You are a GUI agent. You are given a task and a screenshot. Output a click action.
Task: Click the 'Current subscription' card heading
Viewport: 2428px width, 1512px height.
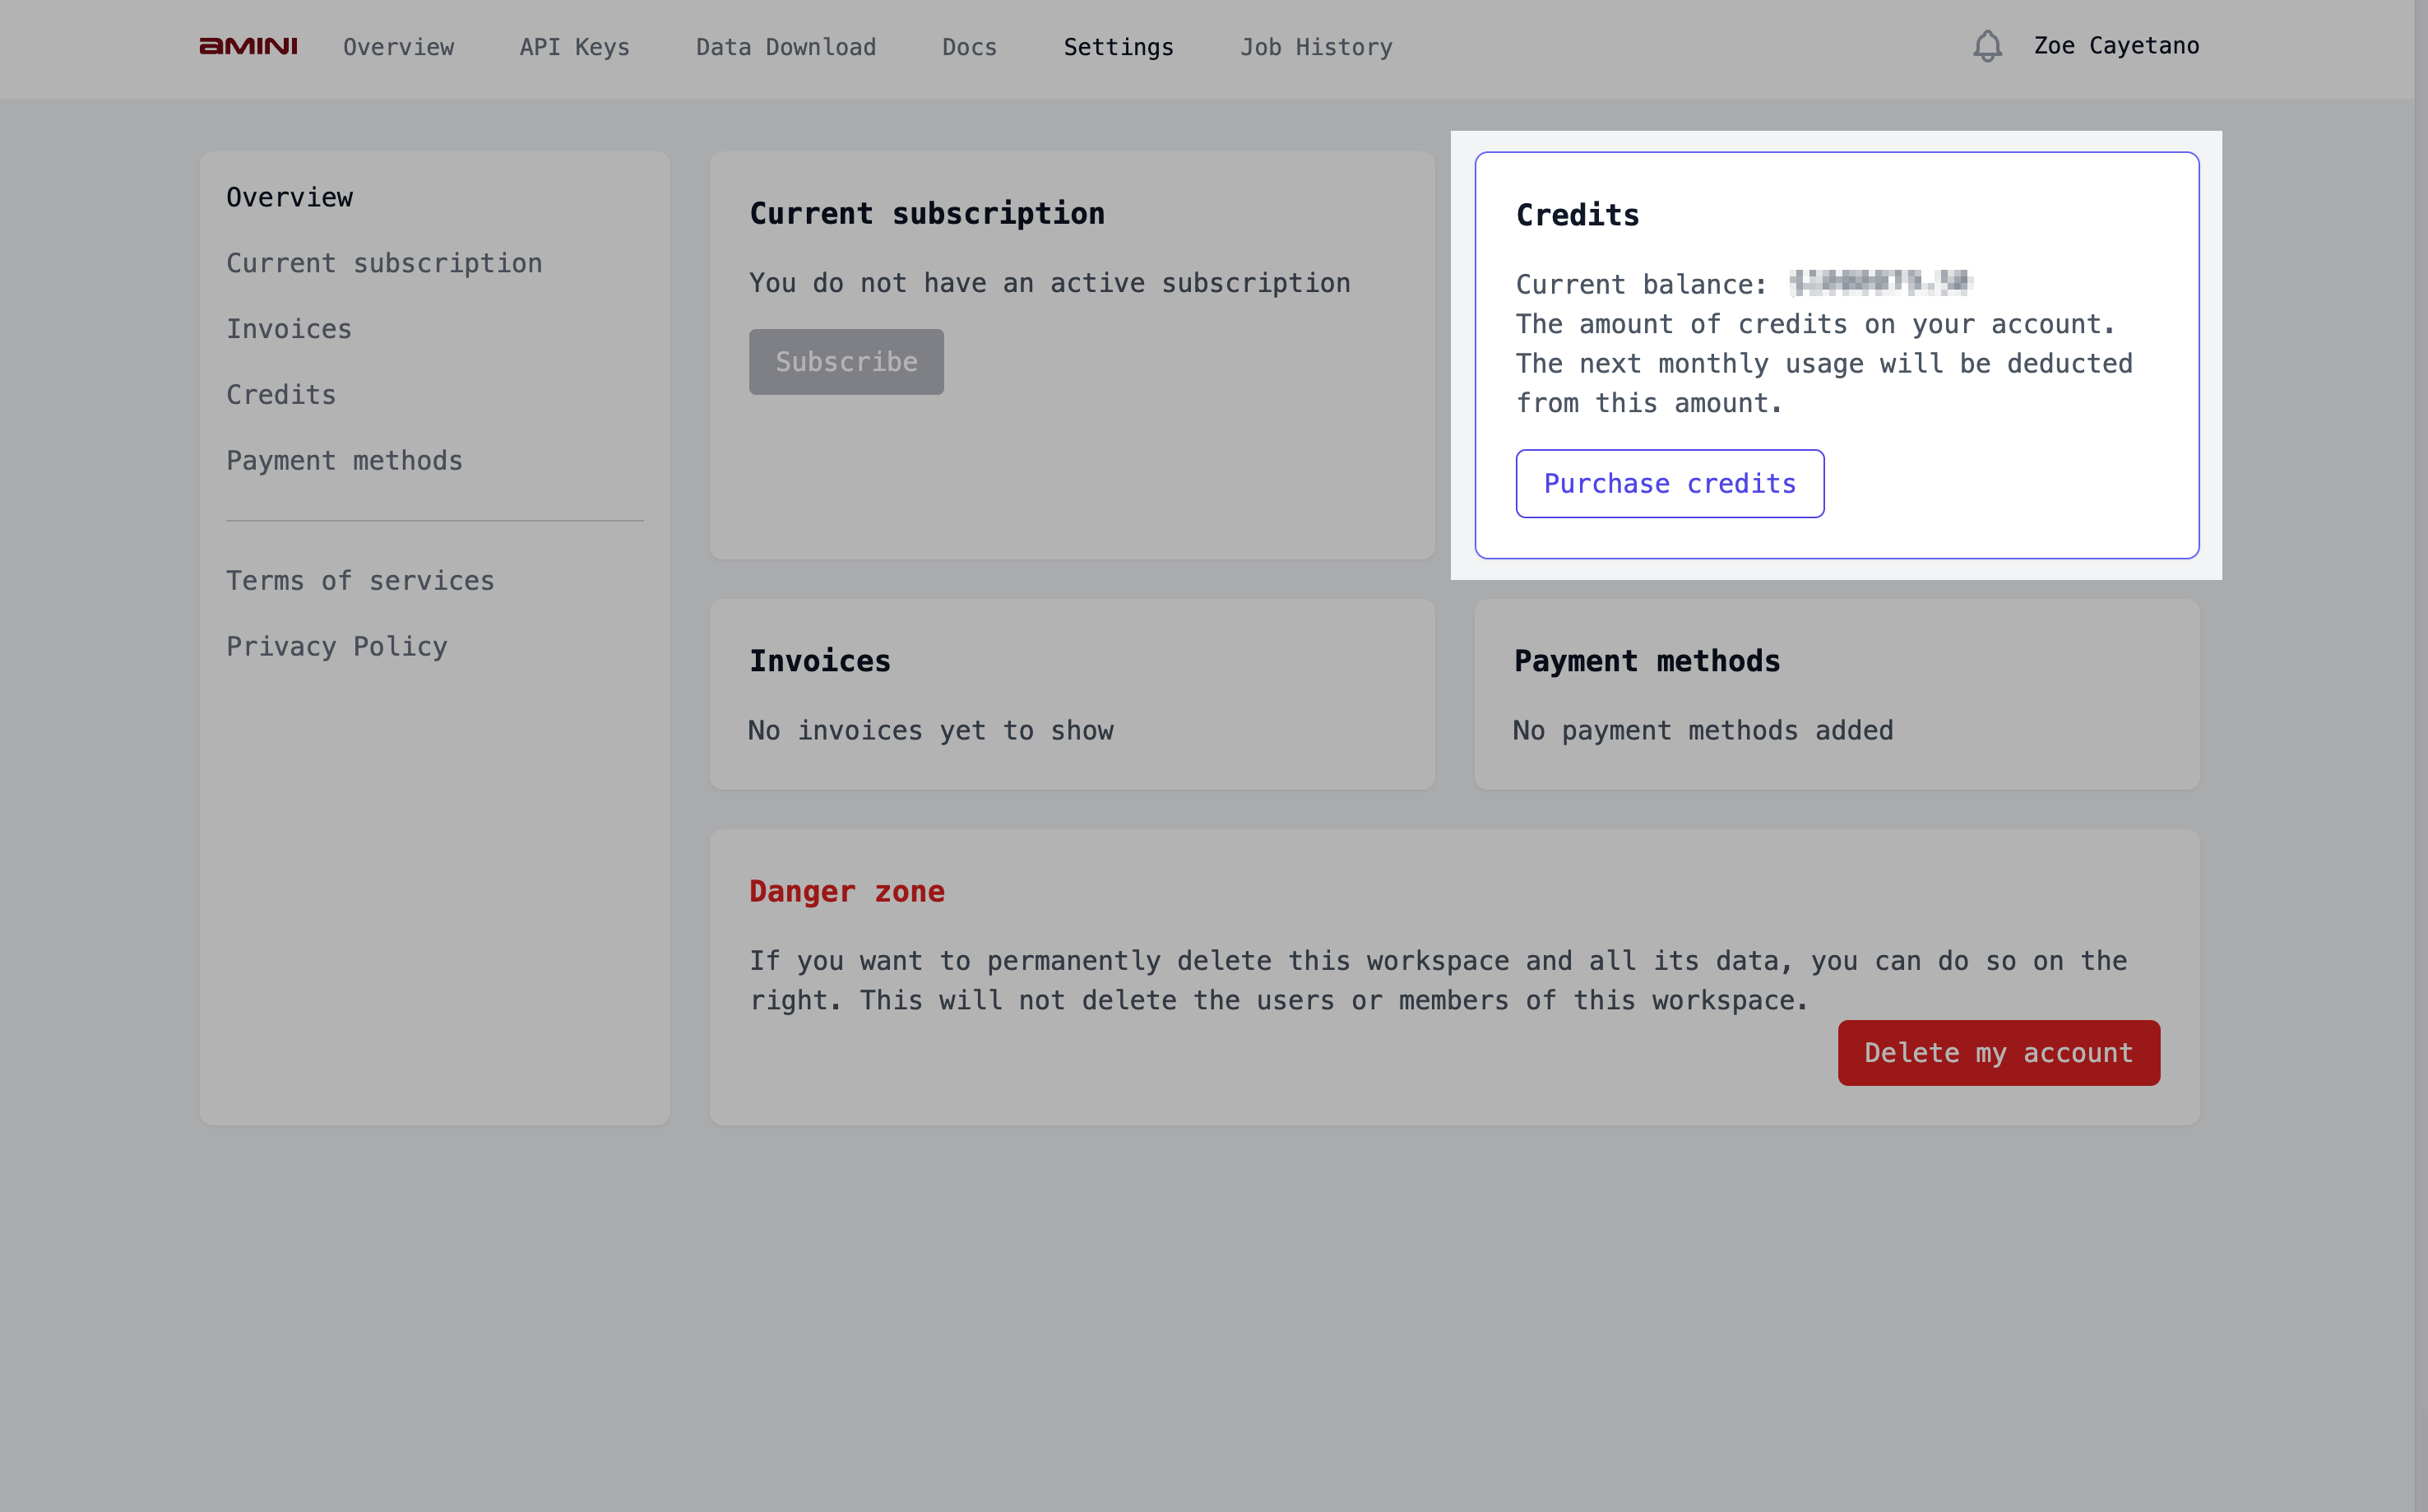point(927,213)
